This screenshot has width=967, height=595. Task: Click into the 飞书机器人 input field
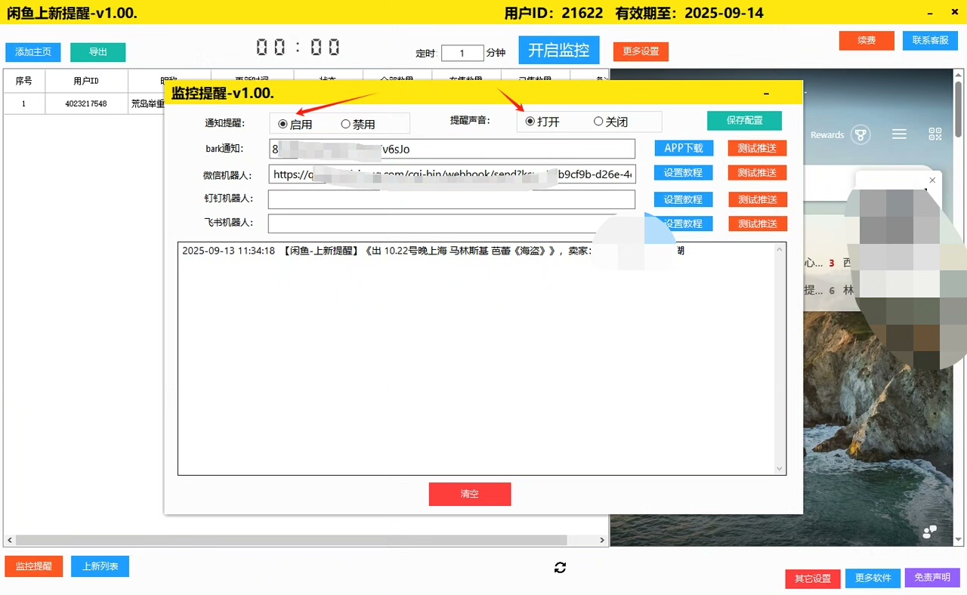click(x=452, y=224)
